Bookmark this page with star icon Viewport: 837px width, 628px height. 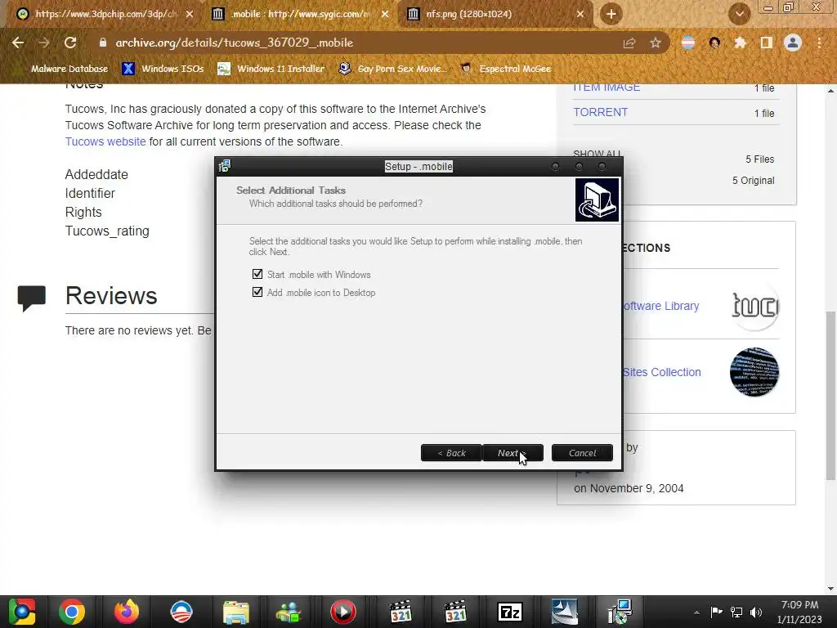coord(656,43)
